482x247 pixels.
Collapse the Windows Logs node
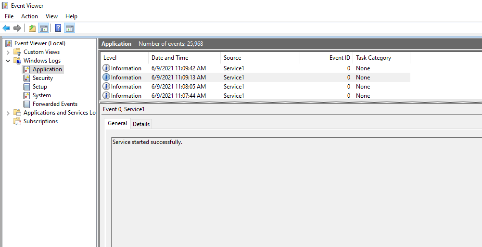8,61
